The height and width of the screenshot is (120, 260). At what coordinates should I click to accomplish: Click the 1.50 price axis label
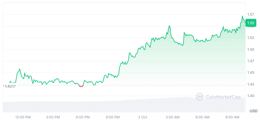coord(251,49)
